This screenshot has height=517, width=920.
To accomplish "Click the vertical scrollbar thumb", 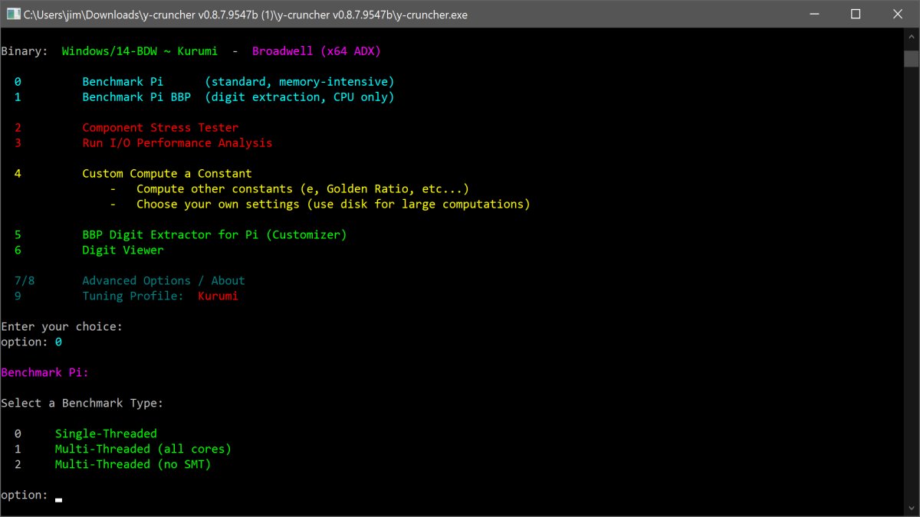I will pos(911,58).
